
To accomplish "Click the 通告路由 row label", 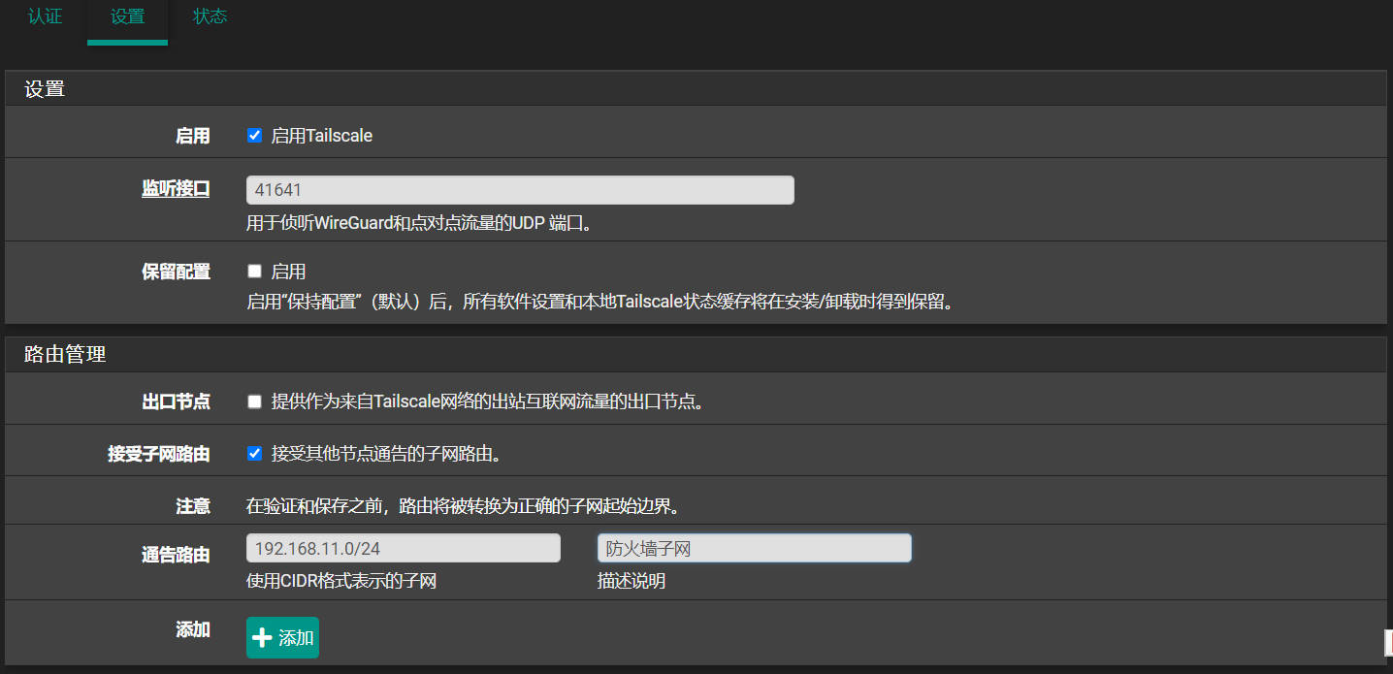I will coord(176,556).
